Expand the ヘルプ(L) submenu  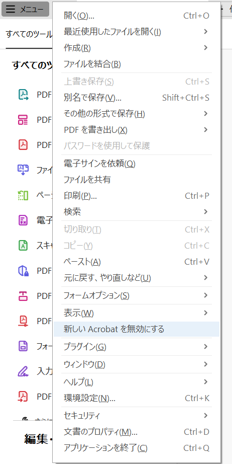pos(137,382)
